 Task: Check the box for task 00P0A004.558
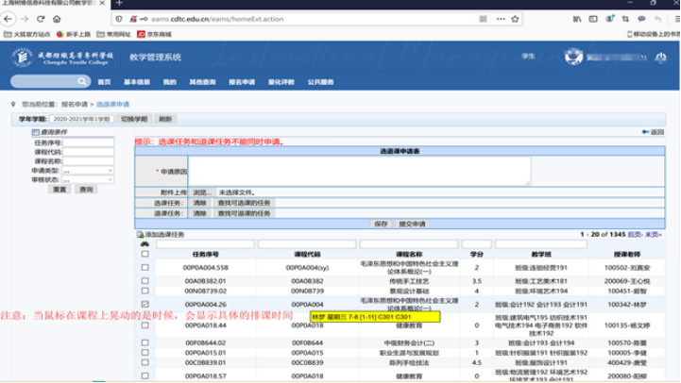[x=145, y=267]
